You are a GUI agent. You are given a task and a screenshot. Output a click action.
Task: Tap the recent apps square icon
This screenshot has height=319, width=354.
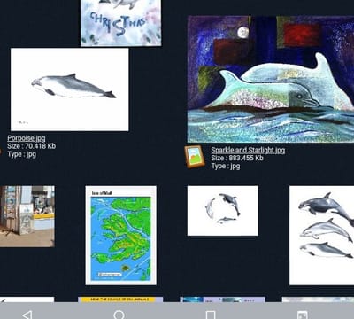tap(211, 315)
